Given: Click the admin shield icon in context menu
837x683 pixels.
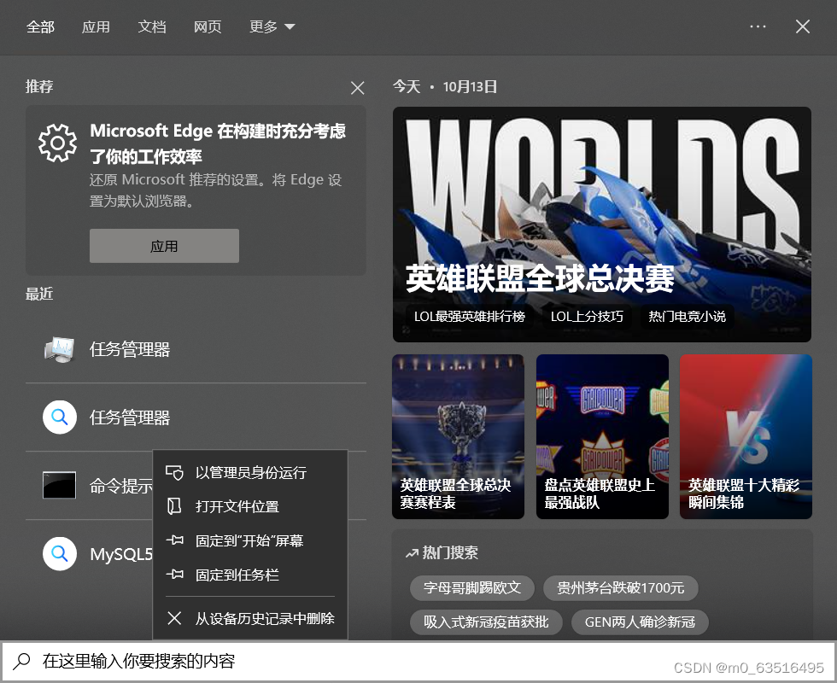Looking at the screenshot, I should tap(174, 473).
